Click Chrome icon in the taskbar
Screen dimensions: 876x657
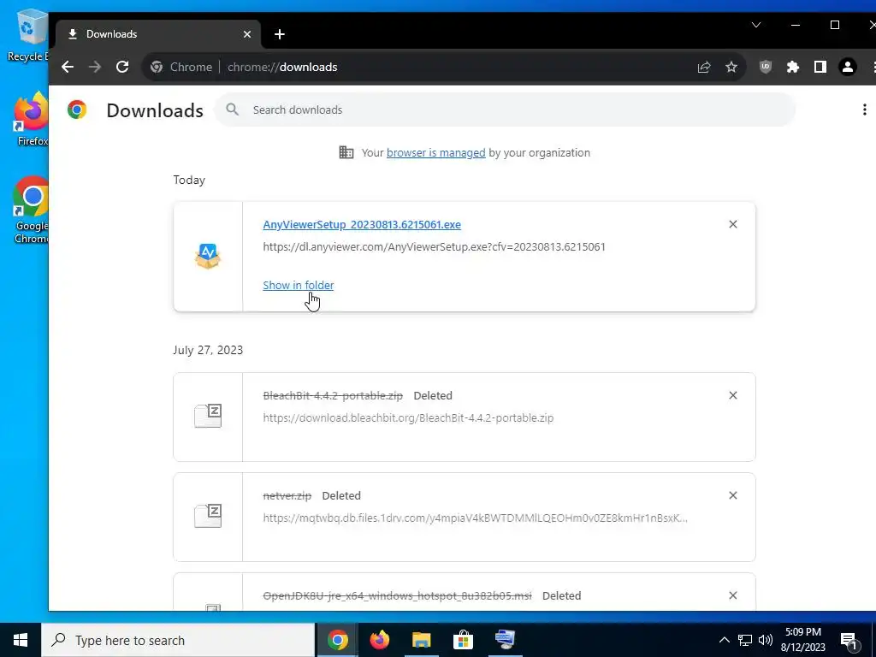point(337,640)
